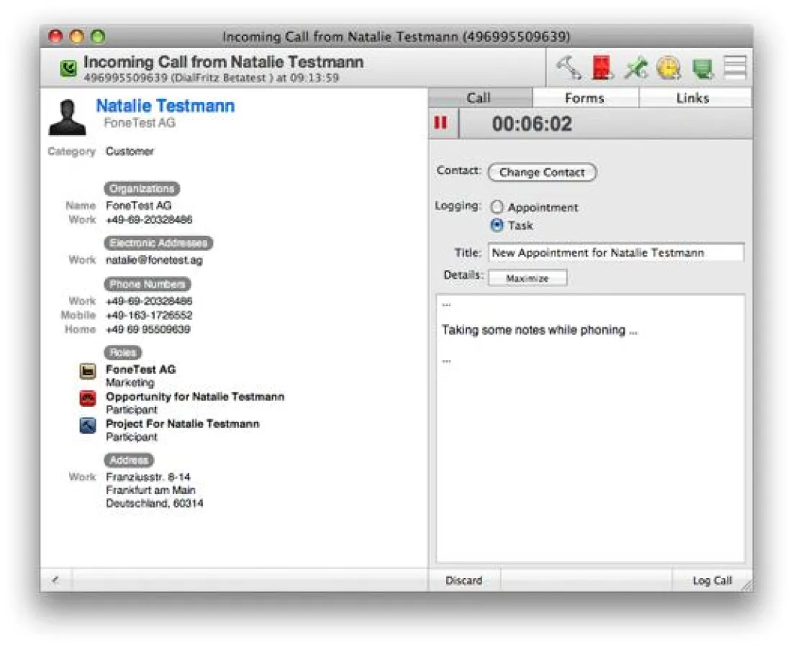Click Log Call to save the call
Screen dimensions: 793x647
[x=712, y=580]
